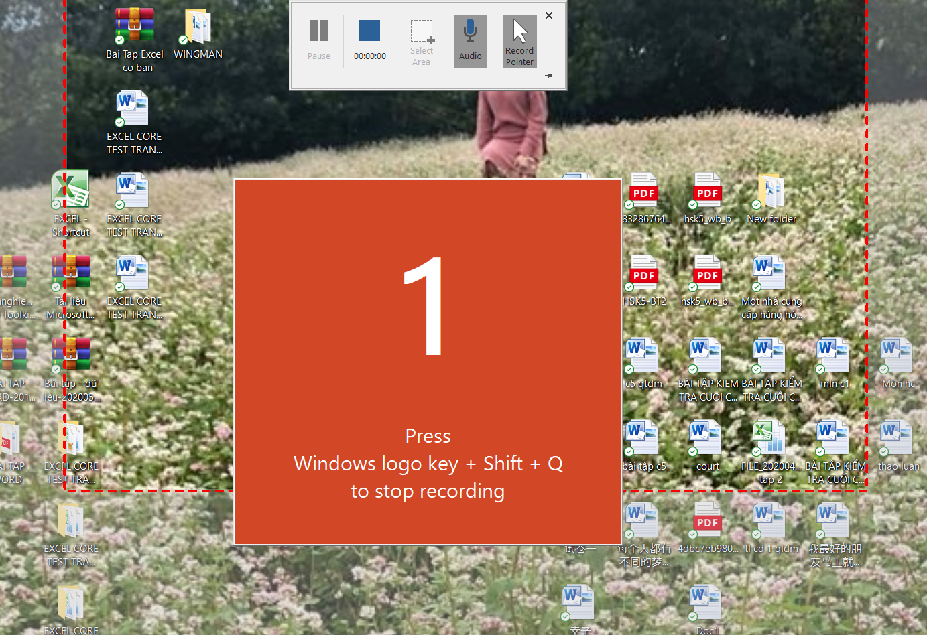Select the FILE_202004 tap 2 Excel file
The image size is (927, 635).
pyautogui.click(x=771, y=452)
